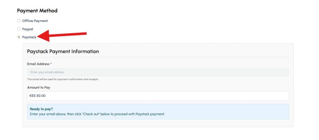Click the Email Address field label
The image size is (319, 140).
coord(38,64)
